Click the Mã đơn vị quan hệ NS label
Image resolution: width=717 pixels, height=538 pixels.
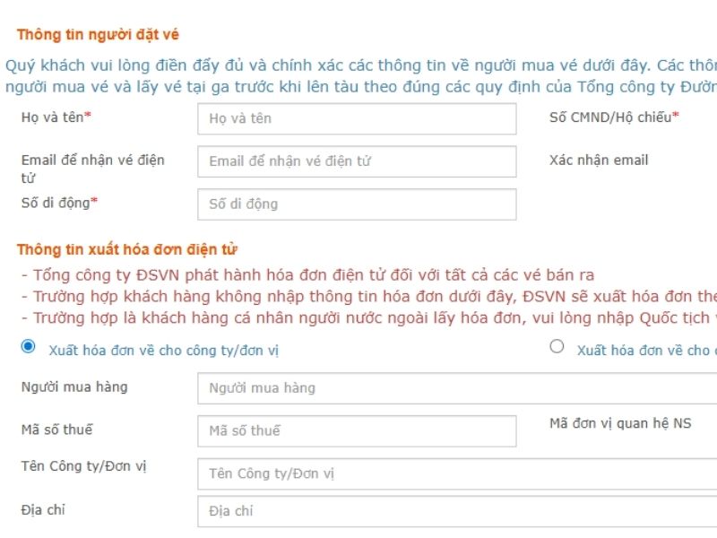click(x=620, y=424)
